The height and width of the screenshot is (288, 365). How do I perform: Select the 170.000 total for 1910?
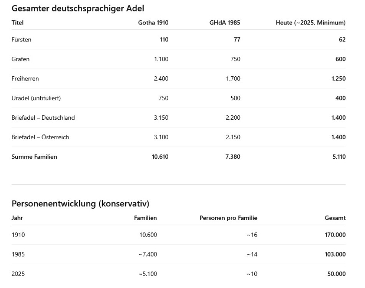tap(335, 235)
